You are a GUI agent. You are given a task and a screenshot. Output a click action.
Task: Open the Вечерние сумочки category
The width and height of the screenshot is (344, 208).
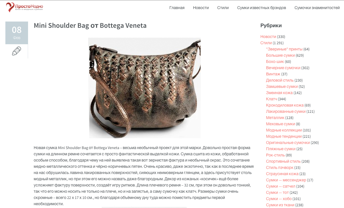[283, 68]
